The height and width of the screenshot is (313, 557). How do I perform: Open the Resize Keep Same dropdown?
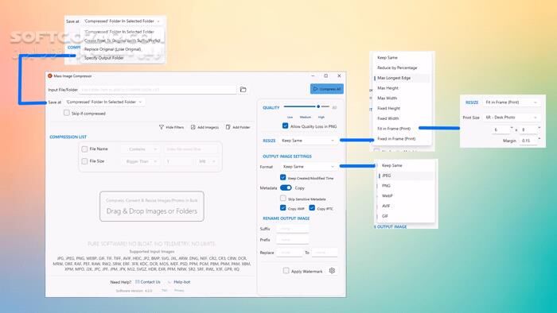[x=308, y=141]
